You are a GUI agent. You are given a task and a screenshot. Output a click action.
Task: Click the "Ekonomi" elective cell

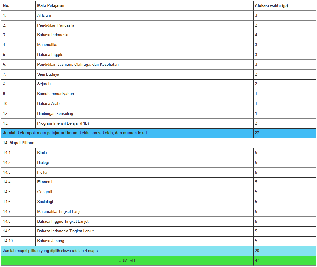pyautogui.click(x=45, y=182)
